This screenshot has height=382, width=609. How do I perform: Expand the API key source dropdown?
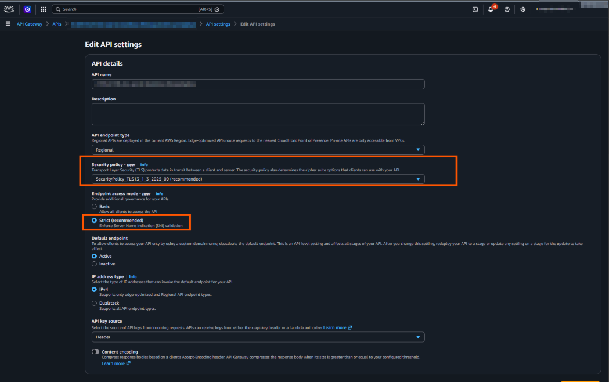click(x=258, y=337)
